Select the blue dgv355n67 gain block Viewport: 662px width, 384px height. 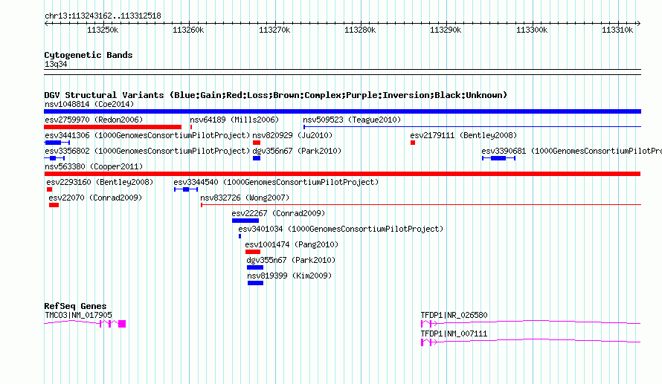click(x=255, y=267)
